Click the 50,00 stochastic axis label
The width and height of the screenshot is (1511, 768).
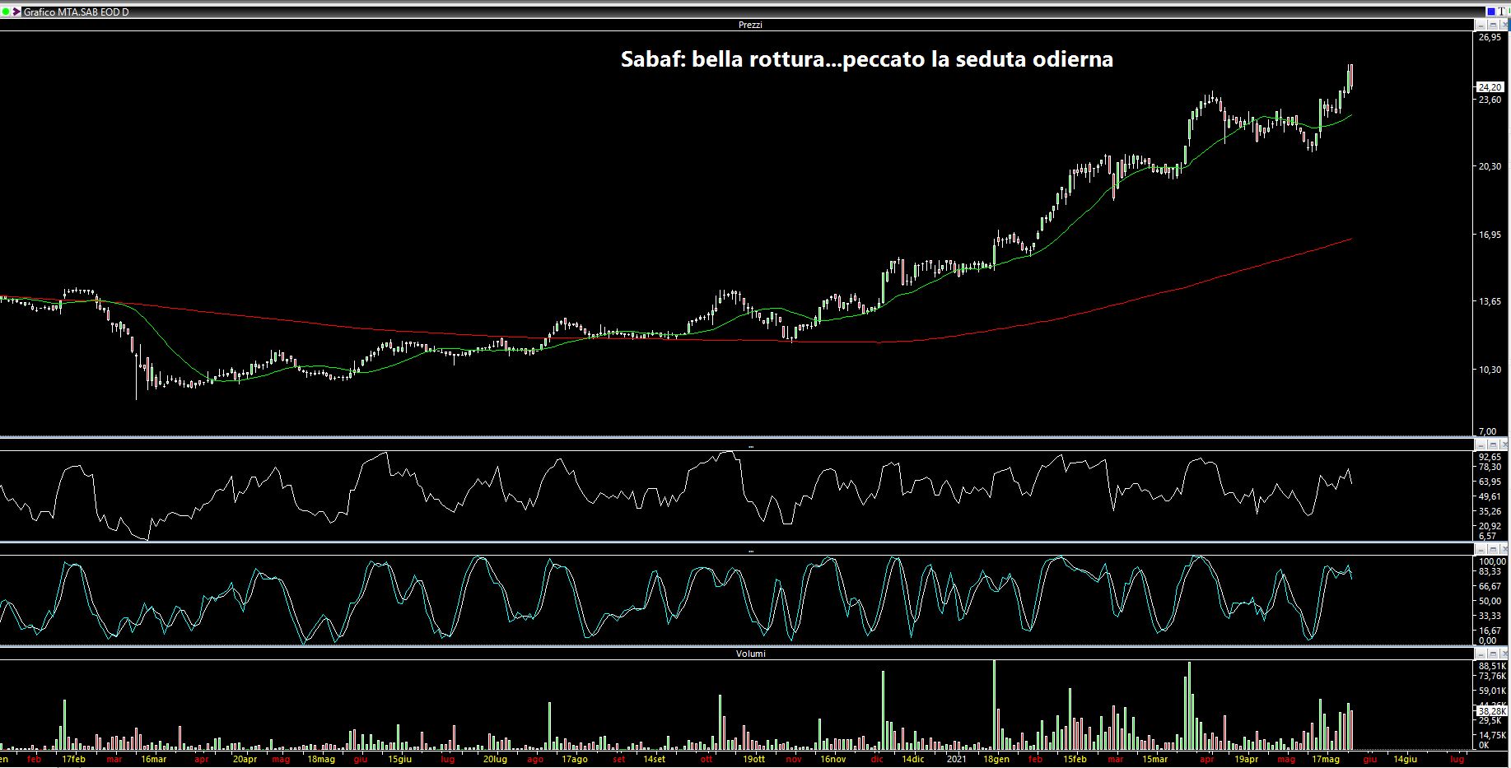click(x=1490, y=601)
